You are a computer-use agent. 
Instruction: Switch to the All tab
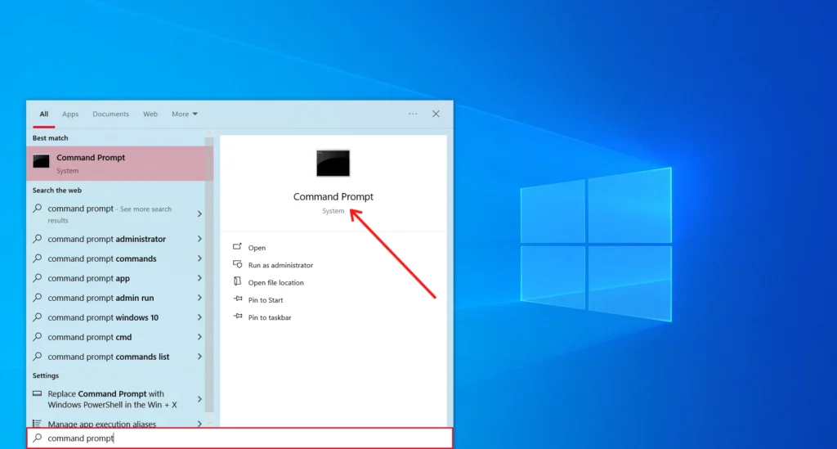click(44, 114)
